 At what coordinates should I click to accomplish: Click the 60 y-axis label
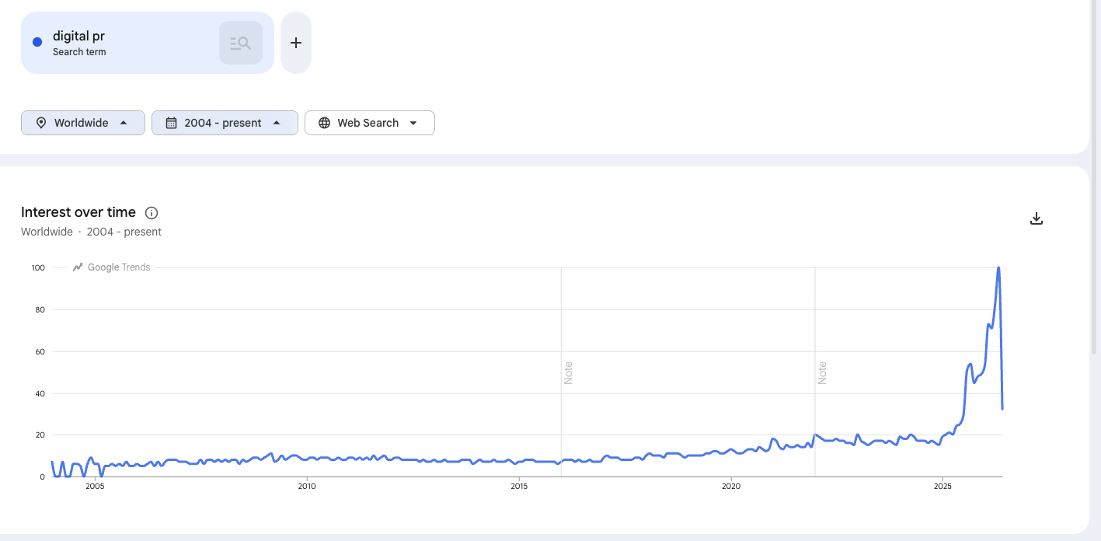(x=40, y=352)
